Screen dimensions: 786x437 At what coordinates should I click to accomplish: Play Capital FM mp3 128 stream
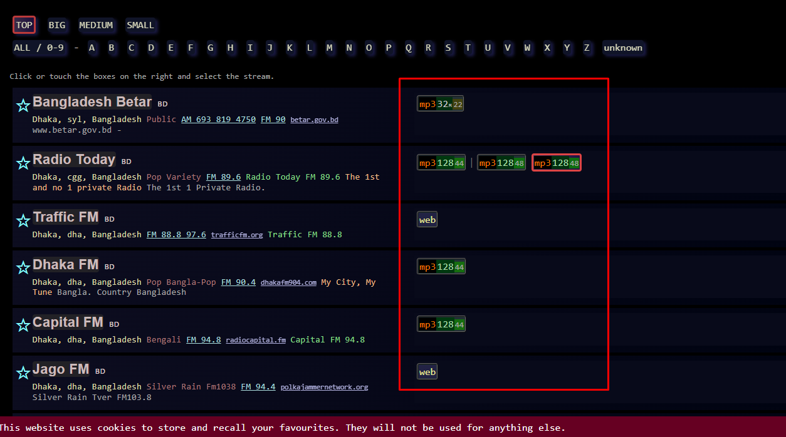click(441, 324)
